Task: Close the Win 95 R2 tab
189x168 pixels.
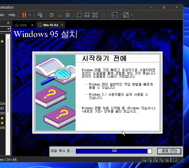Action: coord(62,25)
